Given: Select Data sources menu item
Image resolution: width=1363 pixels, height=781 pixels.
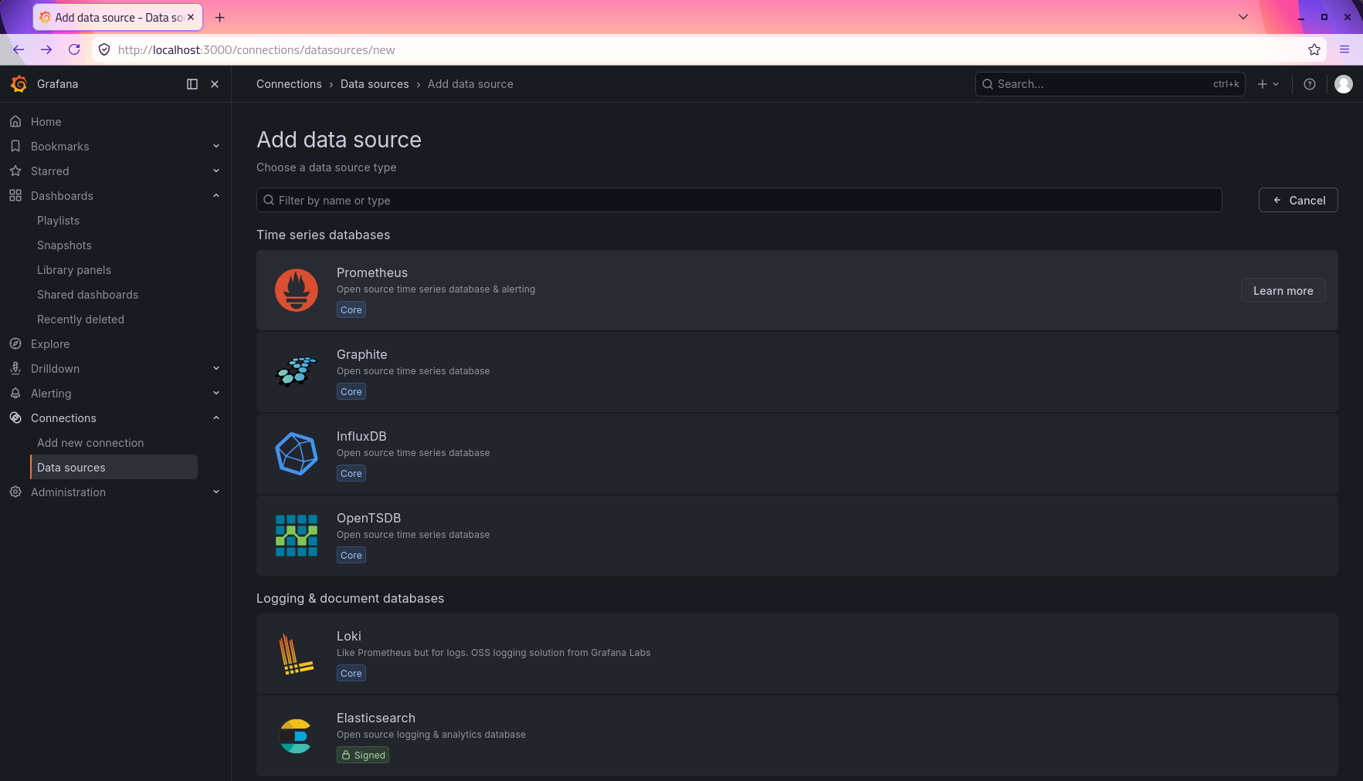Looking at the screenshot, I should pos(114,468).
